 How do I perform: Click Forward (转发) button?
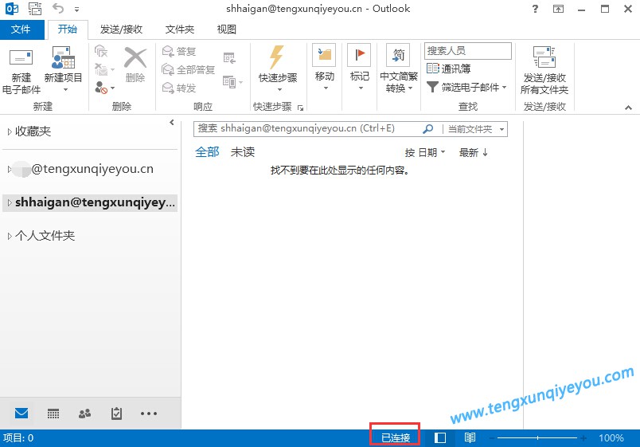(179, 88)
